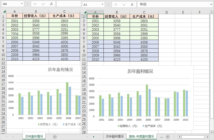Image resolution: width=214 pixels, height=140 pixels.
Task: Open insert function fx in right window
Action: click(x=132, y=5)
